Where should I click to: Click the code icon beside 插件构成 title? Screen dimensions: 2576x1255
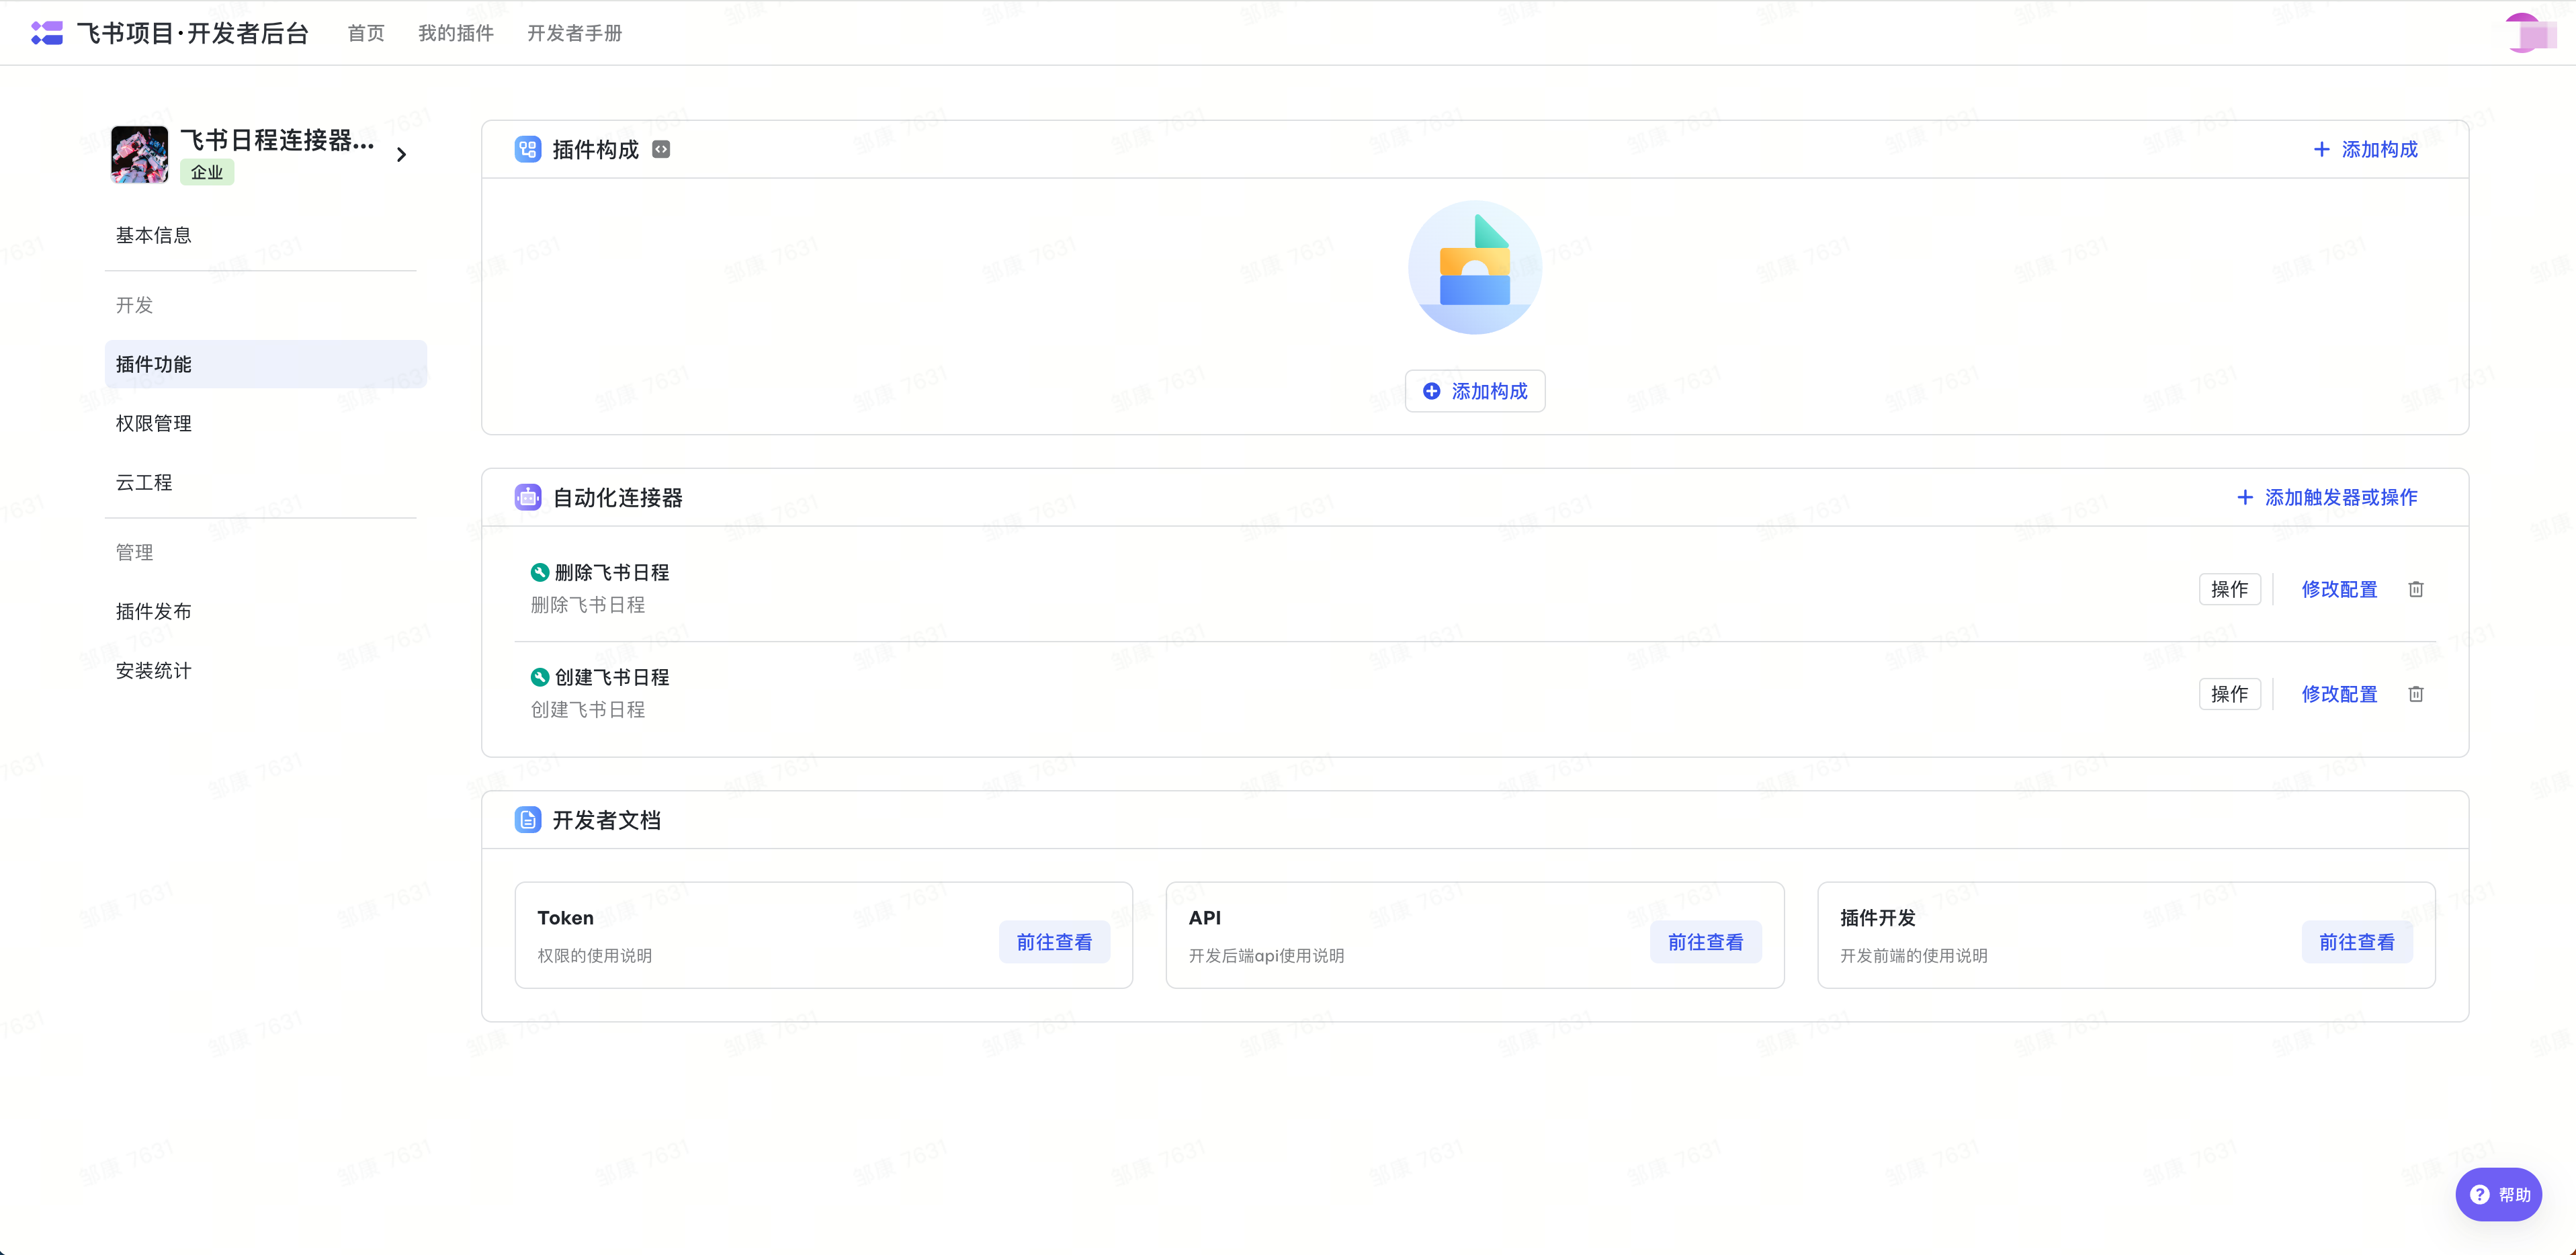[661, 149]
